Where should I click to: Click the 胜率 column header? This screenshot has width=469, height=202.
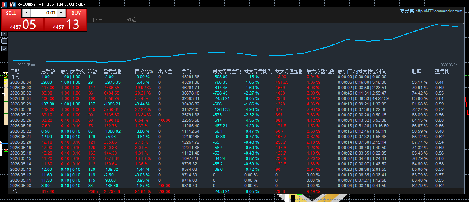click(x=417, y=72)
